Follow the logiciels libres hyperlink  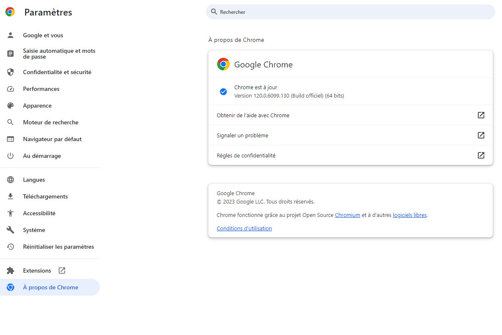tap(410, 215)
